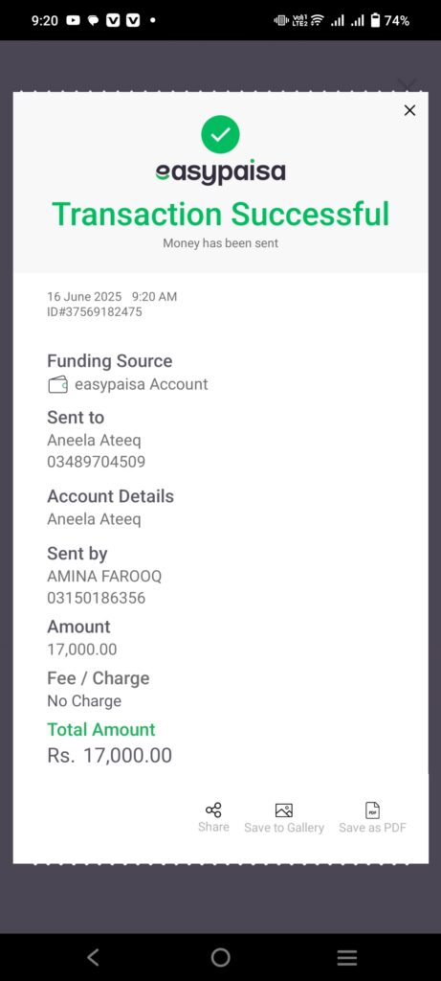Tap the transaction ID number
Image resolution: width=441 pixels, height=981 pixels.
(x=95, y=311)
